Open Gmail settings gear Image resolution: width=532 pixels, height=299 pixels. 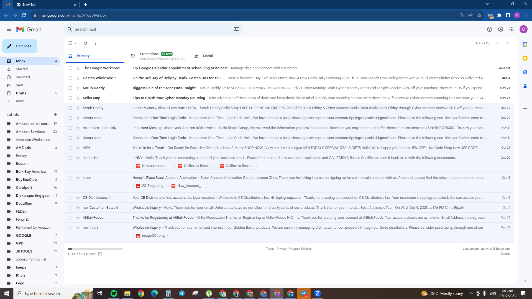pyautogui.click(x=500, y=29)
